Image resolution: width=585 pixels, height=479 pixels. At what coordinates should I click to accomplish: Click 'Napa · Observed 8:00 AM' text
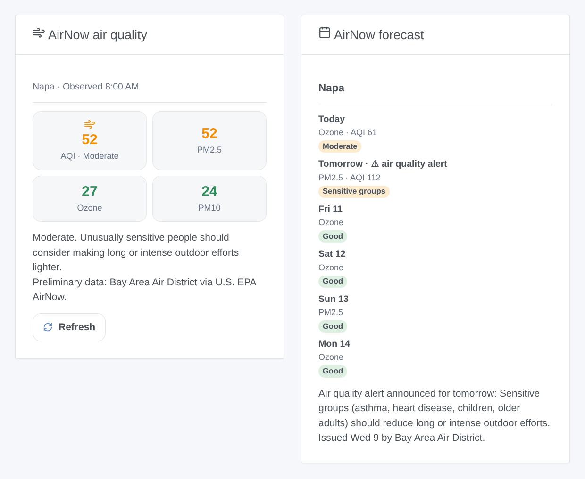coord(86,87)
